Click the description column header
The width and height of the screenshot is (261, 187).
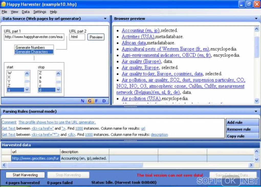[x=84, y=152]
